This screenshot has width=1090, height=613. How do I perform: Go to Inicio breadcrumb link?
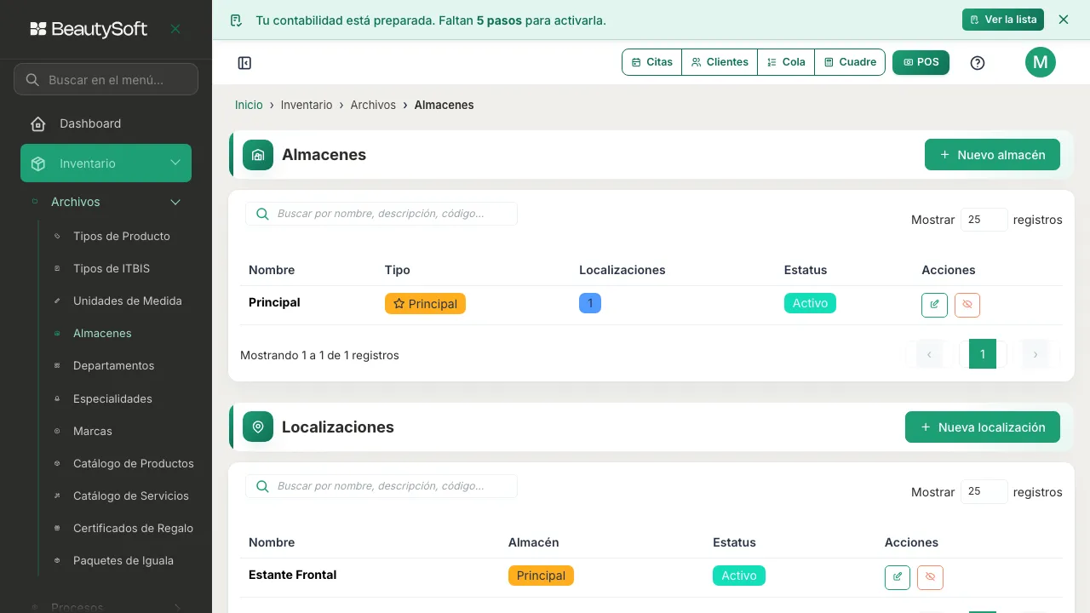249,105
